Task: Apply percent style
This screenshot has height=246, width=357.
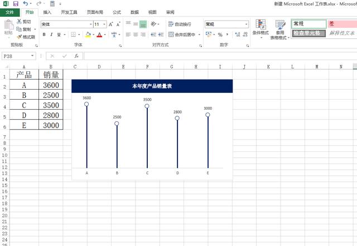Action: pyautogui.click(x=220, y=35)
